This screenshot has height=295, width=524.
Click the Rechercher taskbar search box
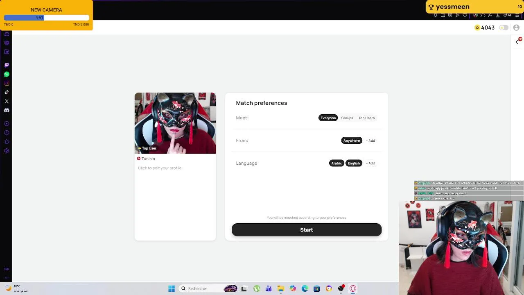click(x=208, y=288)
